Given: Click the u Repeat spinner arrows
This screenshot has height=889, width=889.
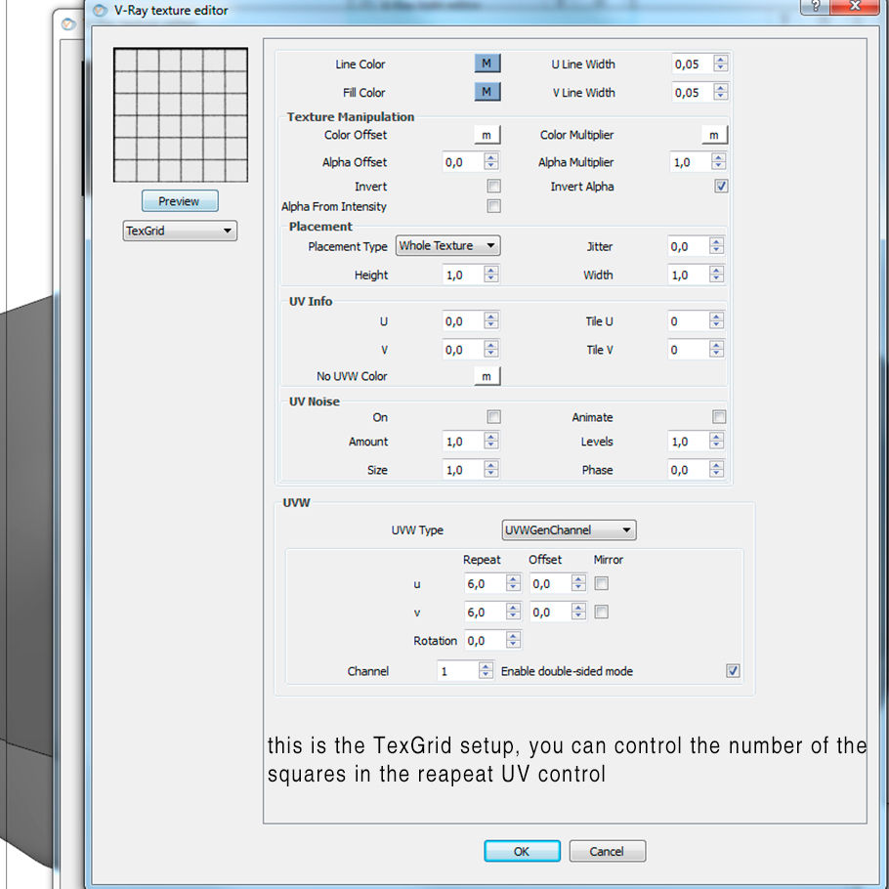Looking at the screenshot, I should 514,583.
